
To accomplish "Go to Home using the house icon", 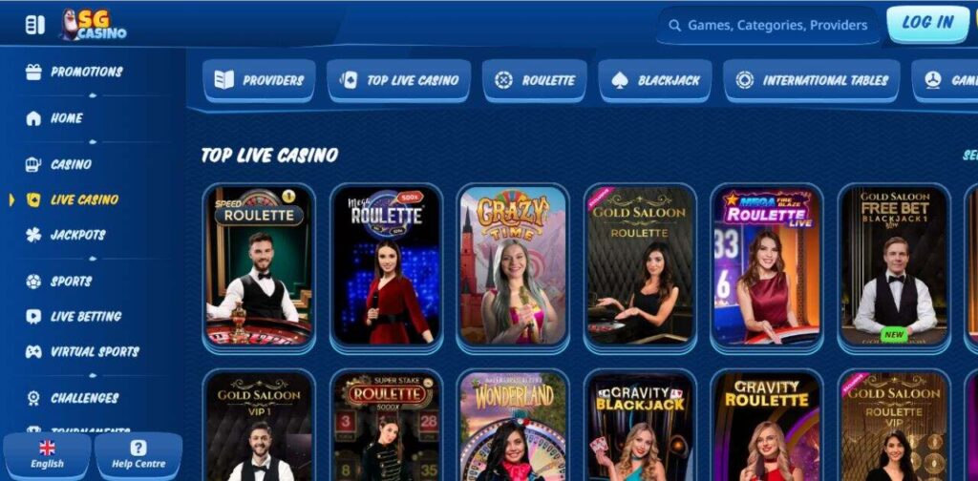I will [33, 118].
